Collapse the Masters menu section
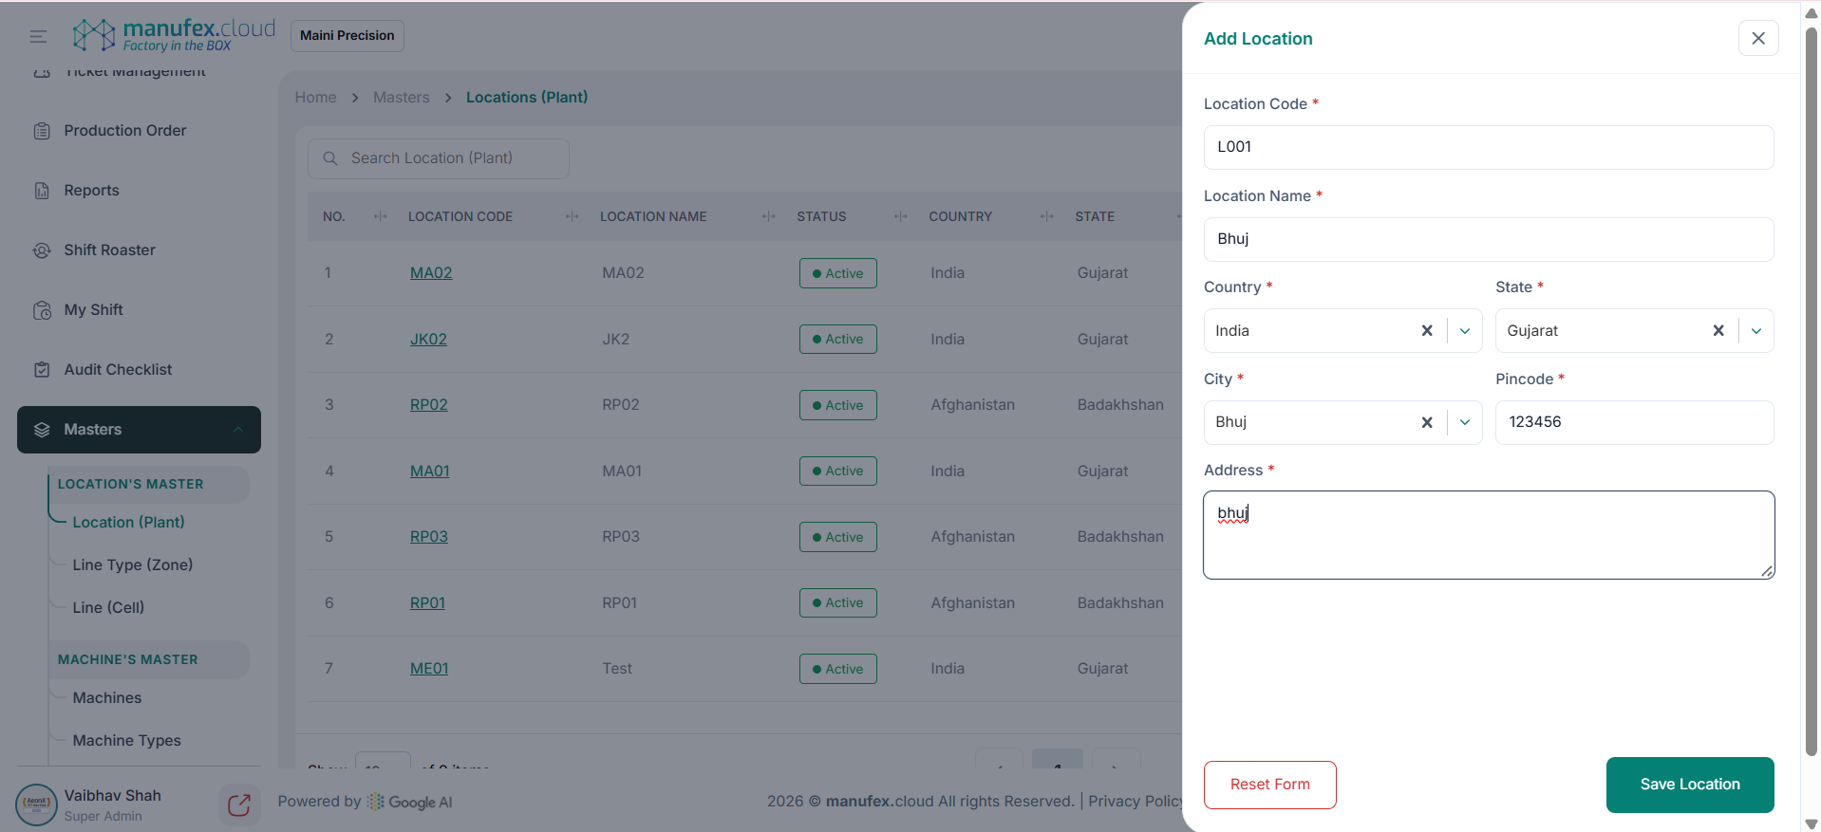The height and width of the screenshot is (832, 1821). pos(237,430)
